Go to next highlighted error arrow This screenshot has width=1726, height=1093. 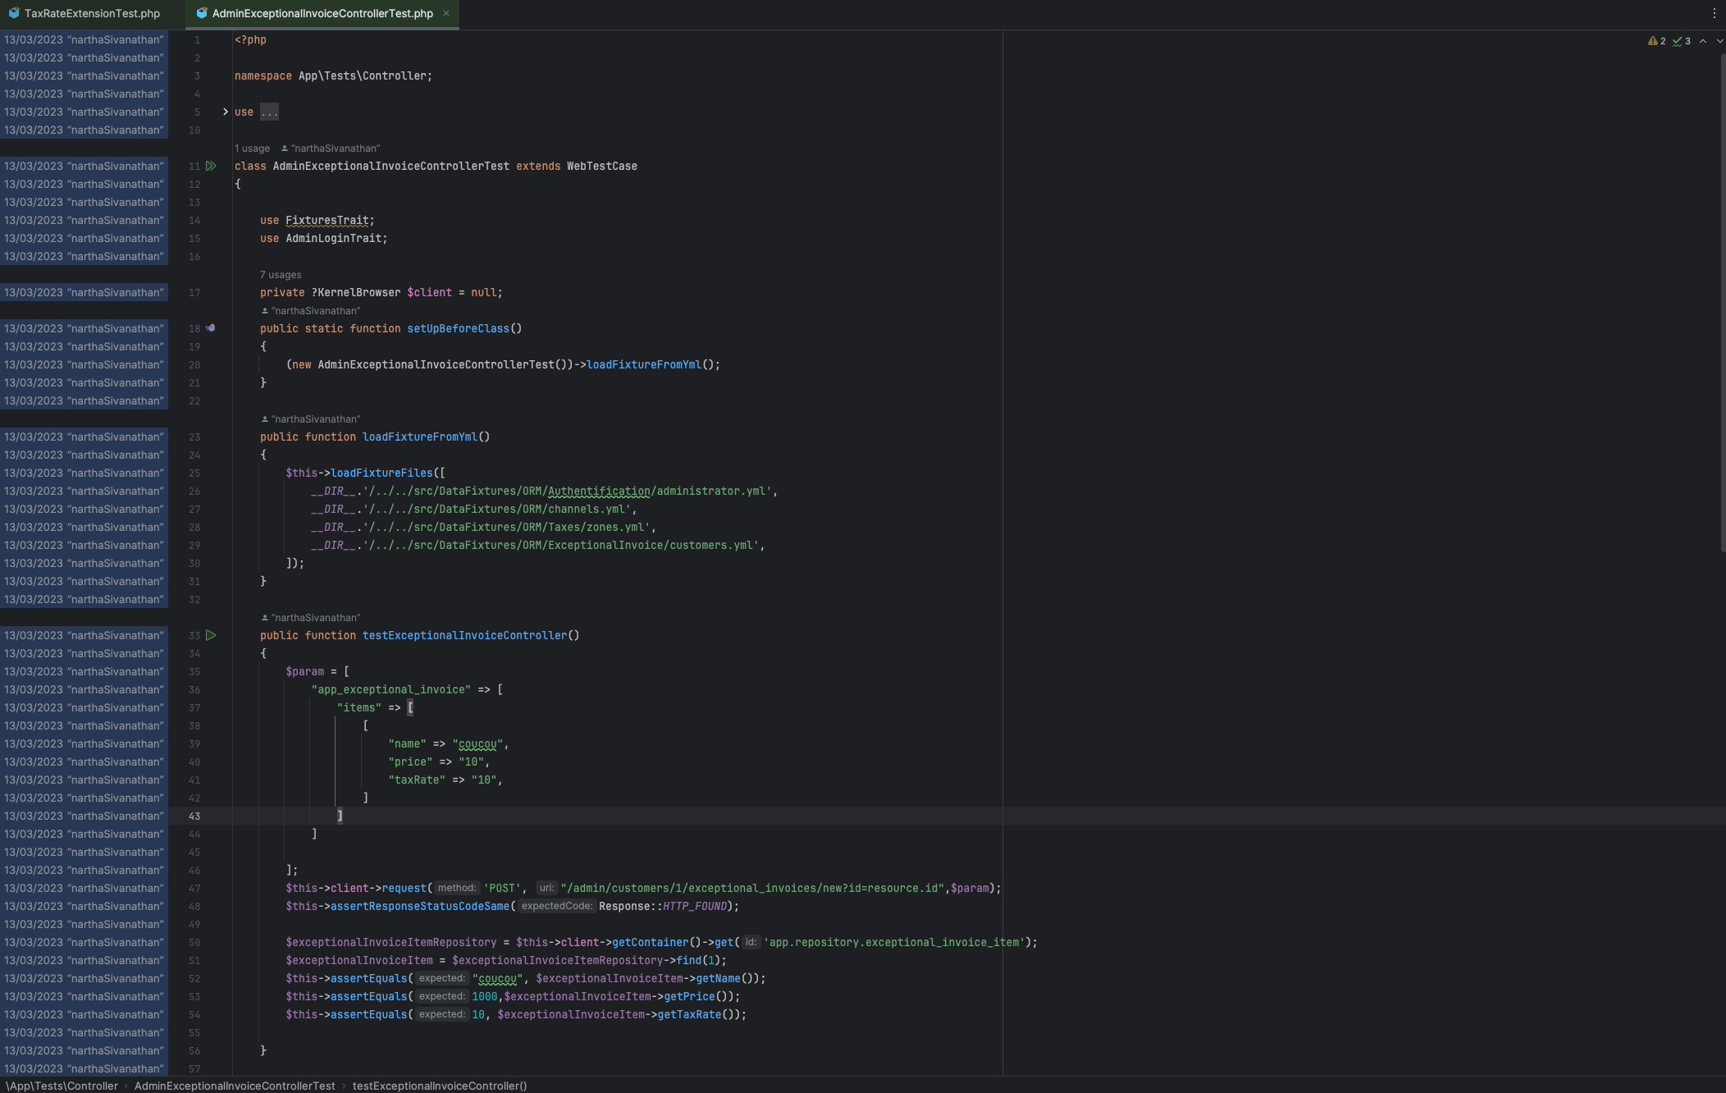tap(1719, 41)
